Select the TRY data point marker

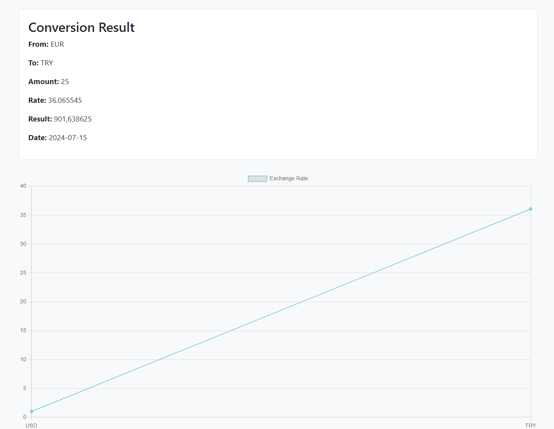(530, 209)
